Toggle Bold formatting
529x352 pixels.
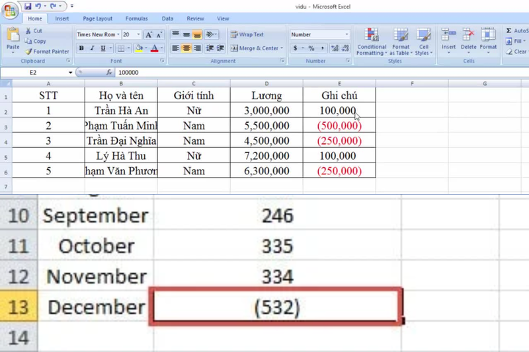81,48
